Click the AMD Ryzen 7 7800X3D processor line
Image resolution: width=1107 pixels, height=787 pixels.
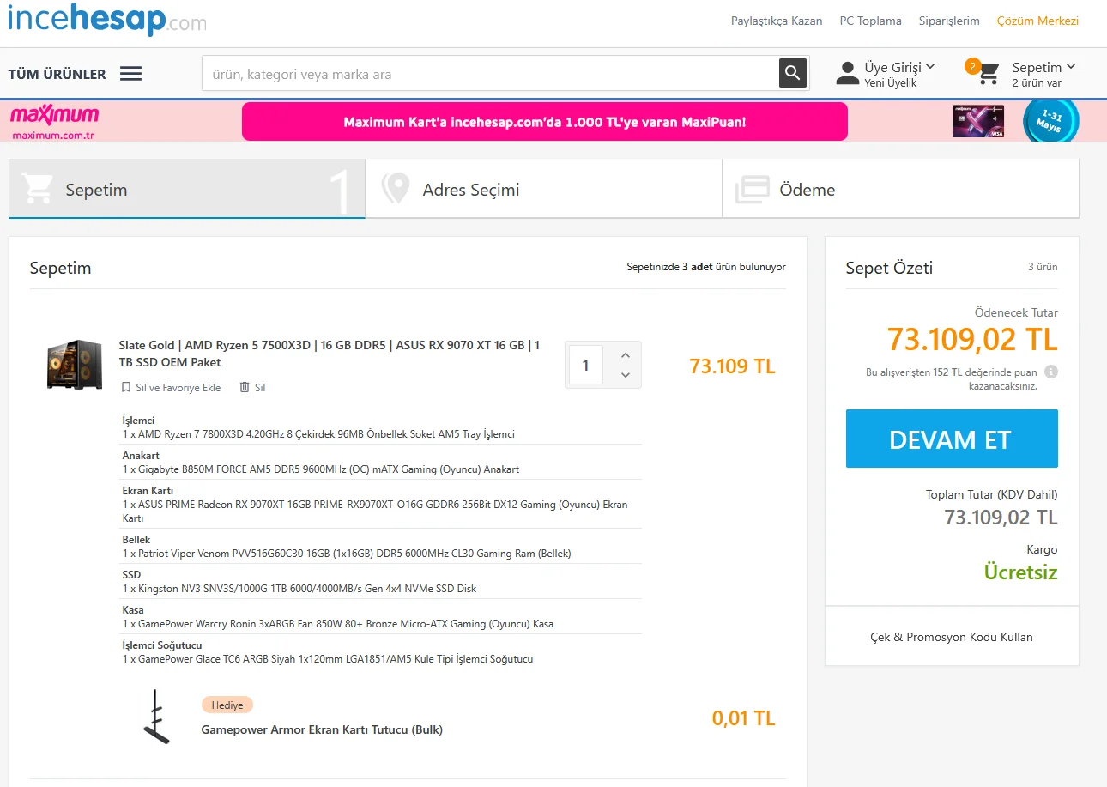pos(318,434)
